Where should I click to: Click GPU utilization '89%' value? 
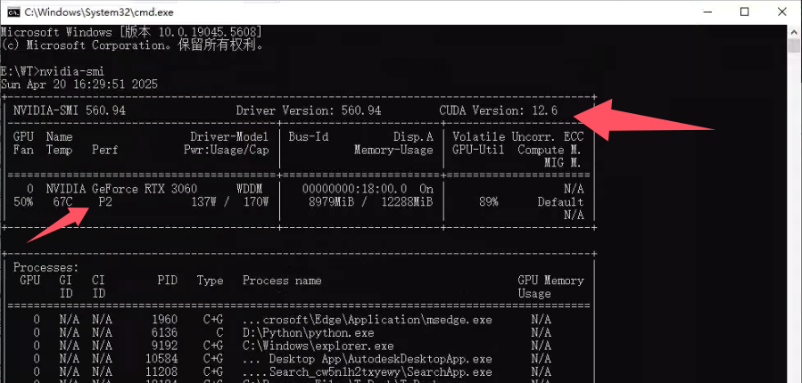tap(489, 201)
